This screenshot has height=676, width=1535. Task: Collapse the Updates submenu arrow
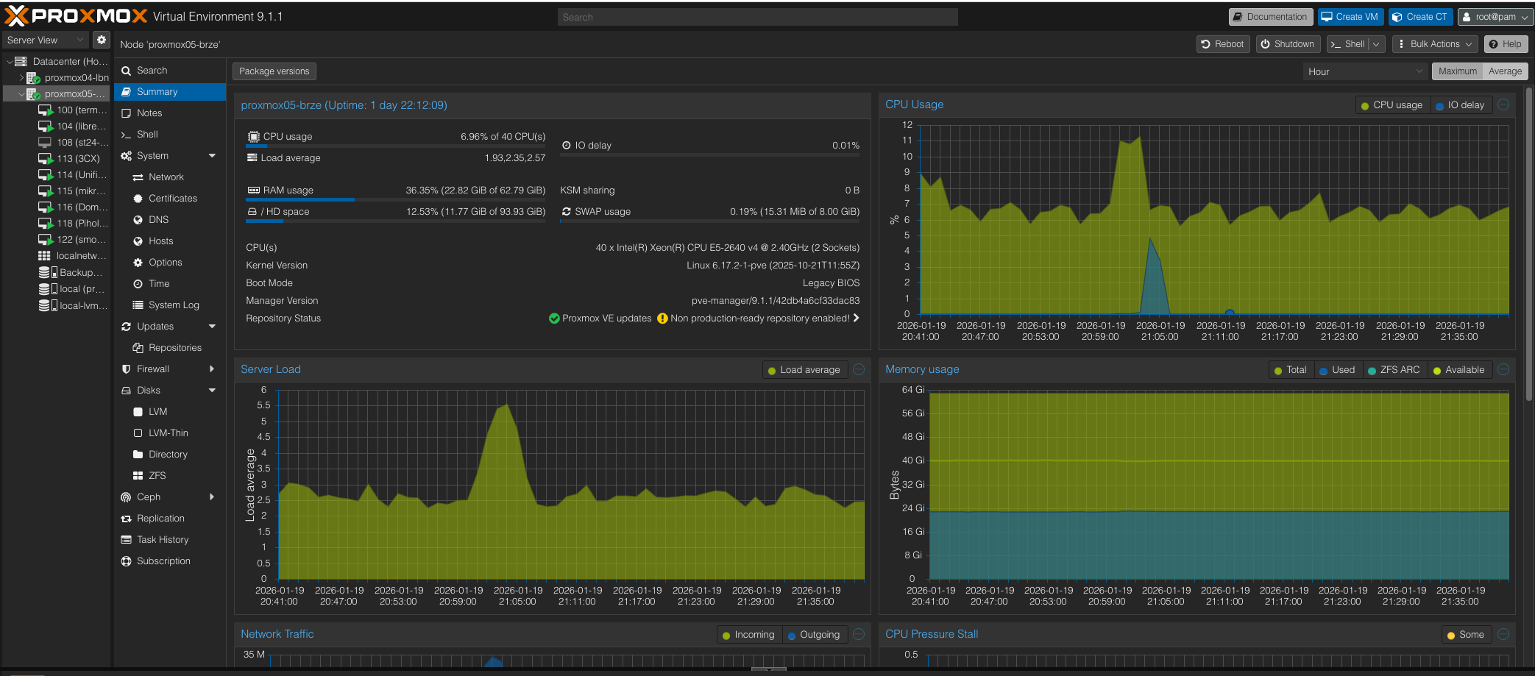pos(212,327)
